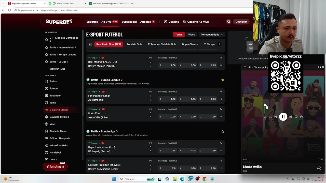Click the Depositar button
The height and width of the screenshot is (183, 326).
(x=241, y=22)
